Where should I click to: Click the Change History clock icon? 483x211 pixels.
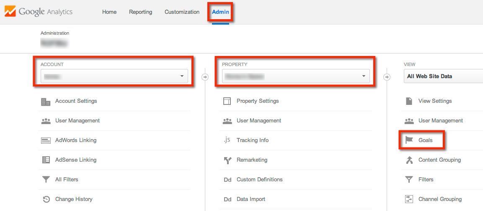click(x=46, y=199)
